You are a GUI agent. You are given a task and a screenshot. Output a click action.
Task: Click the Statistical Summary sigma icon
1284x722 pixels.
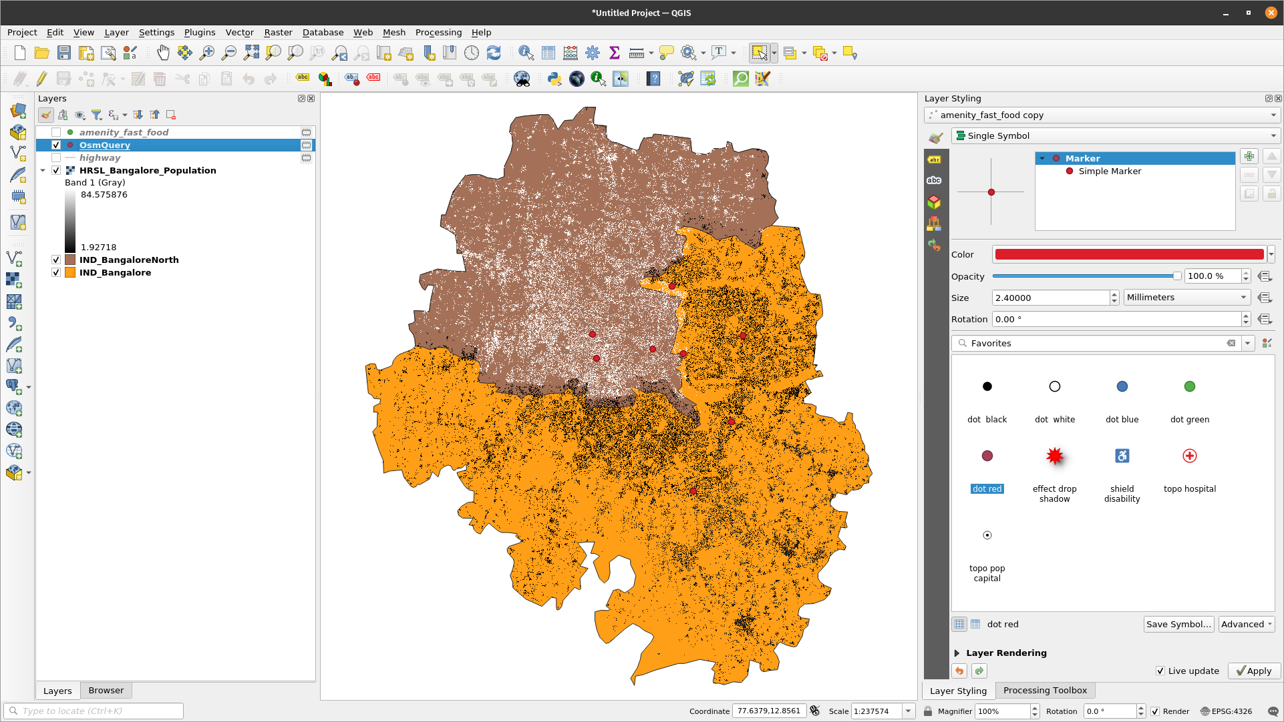pyautogui.click(x=615, y=53)
